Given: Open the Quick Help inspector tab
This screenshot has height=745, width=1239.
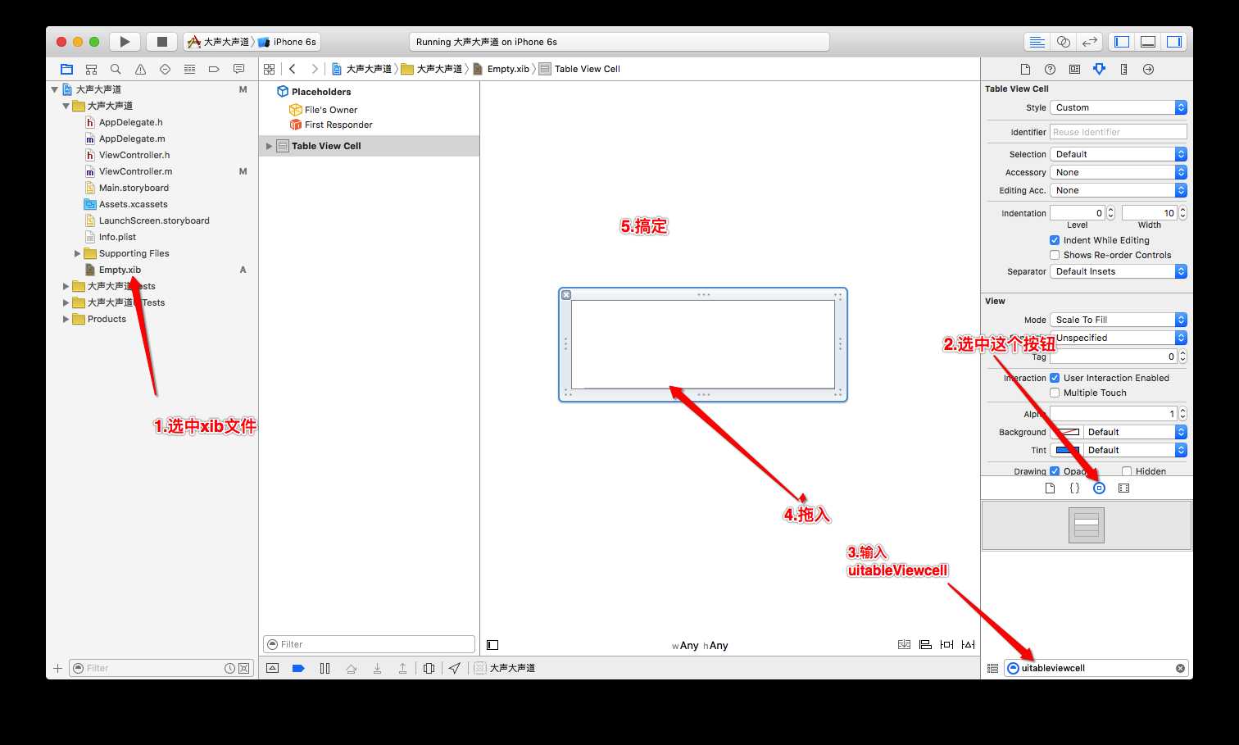Looking at the screenshot, I should point(1050,70).
